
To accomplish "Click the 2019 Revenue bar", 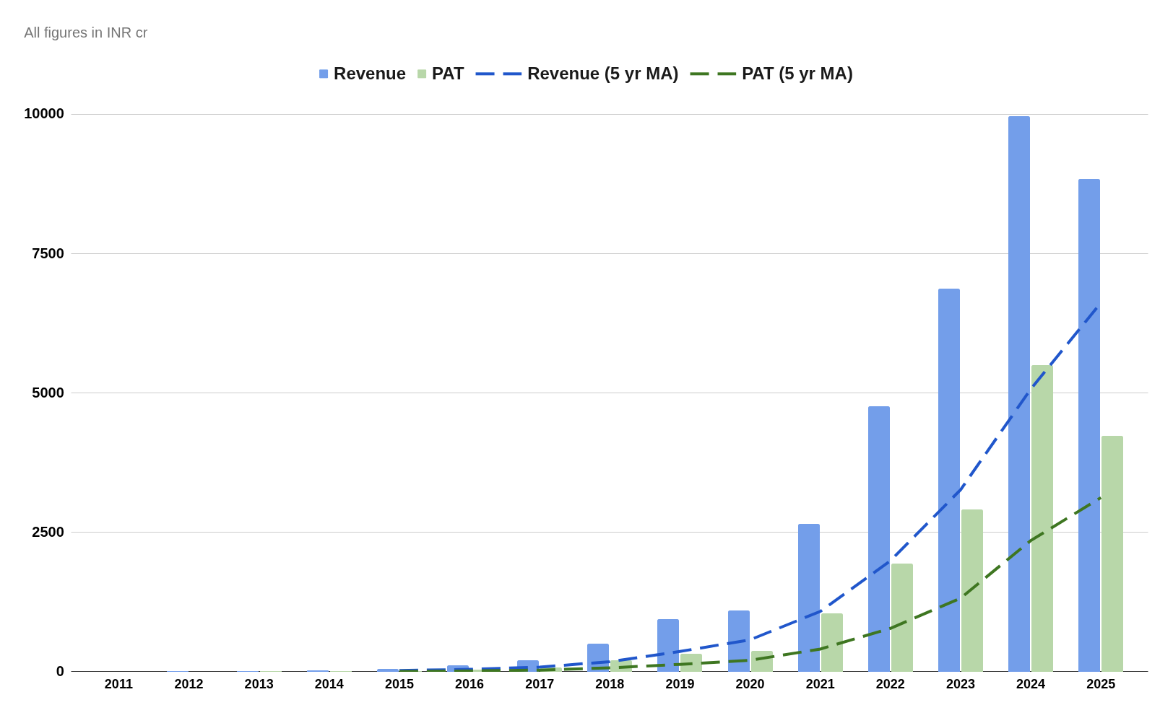I will point(668,645).
